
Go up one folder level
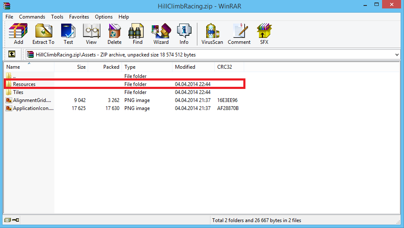pos(11,54)
